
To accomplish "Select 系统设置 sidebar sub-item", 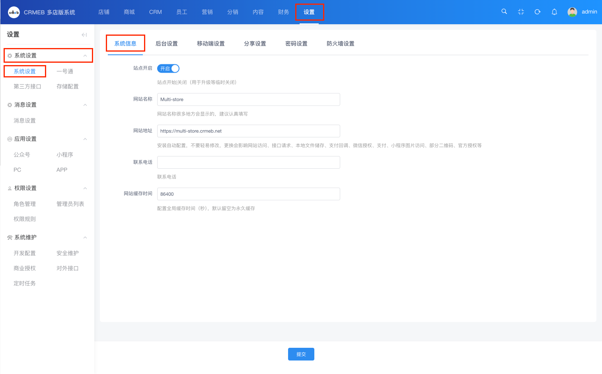I will click(x=25, y=71).
